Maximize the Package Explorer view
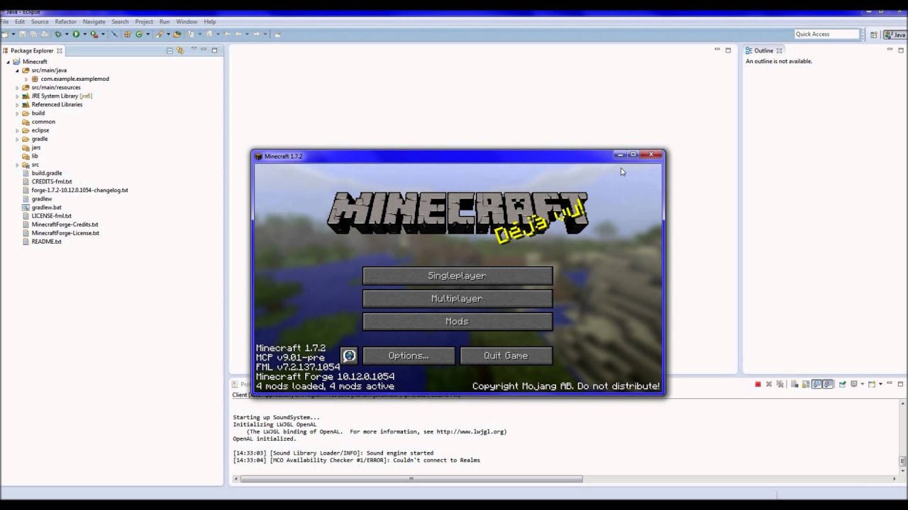 coord(214,50)
